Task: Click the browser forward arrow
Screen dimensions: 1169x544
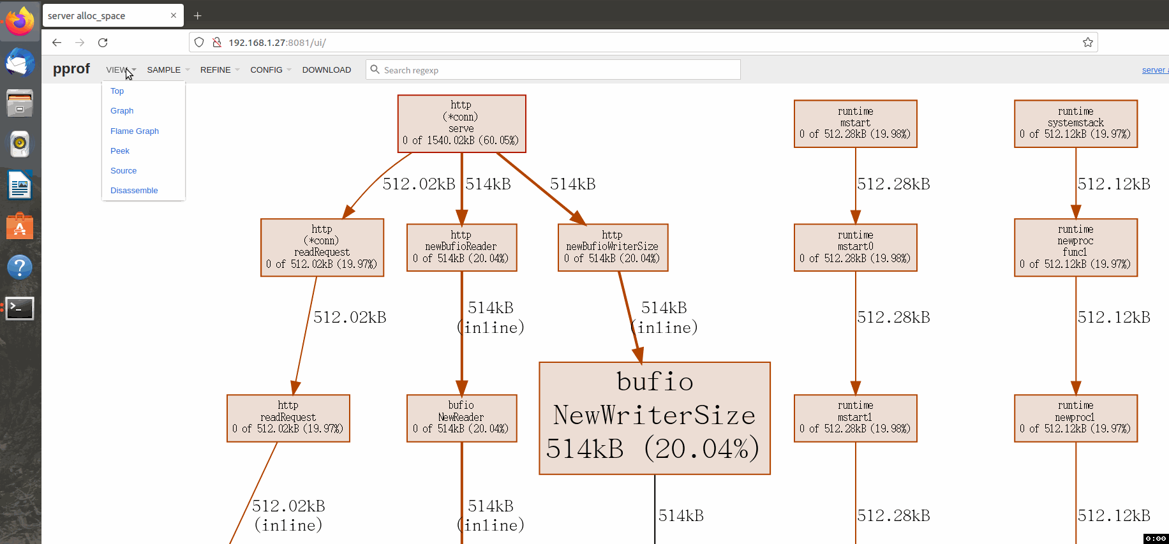Action: coord(80,43)
